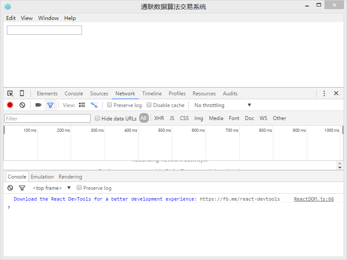Open the <top frame> context selector
This screenshot has width=347, height=260.
point(52,188)
